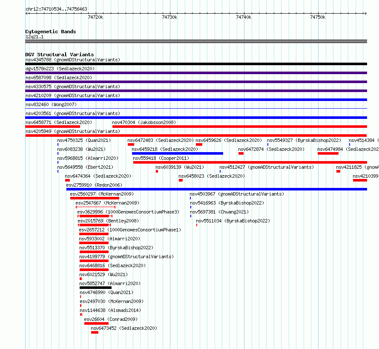Click the Cytogenetic Bands track title
The width and height of the screenshot is (379, 349).
pyautogui.click(x=51, y=32)
